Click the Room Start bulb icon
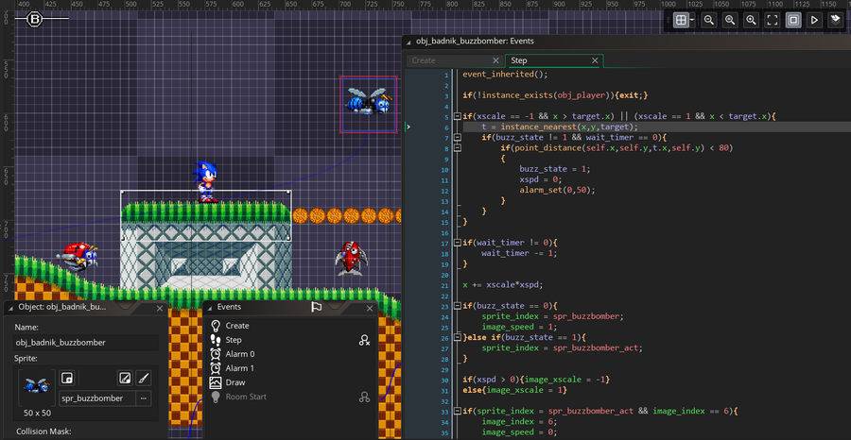This screenshot has height=440, width=851. click(216, 397)
